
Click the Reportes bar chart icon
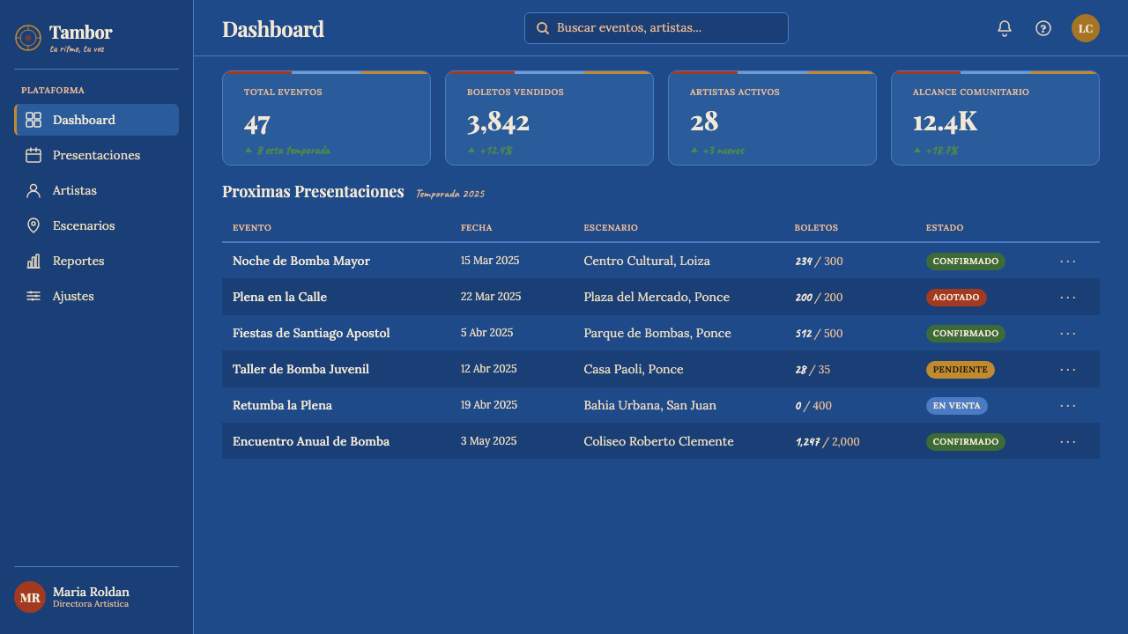33,261
